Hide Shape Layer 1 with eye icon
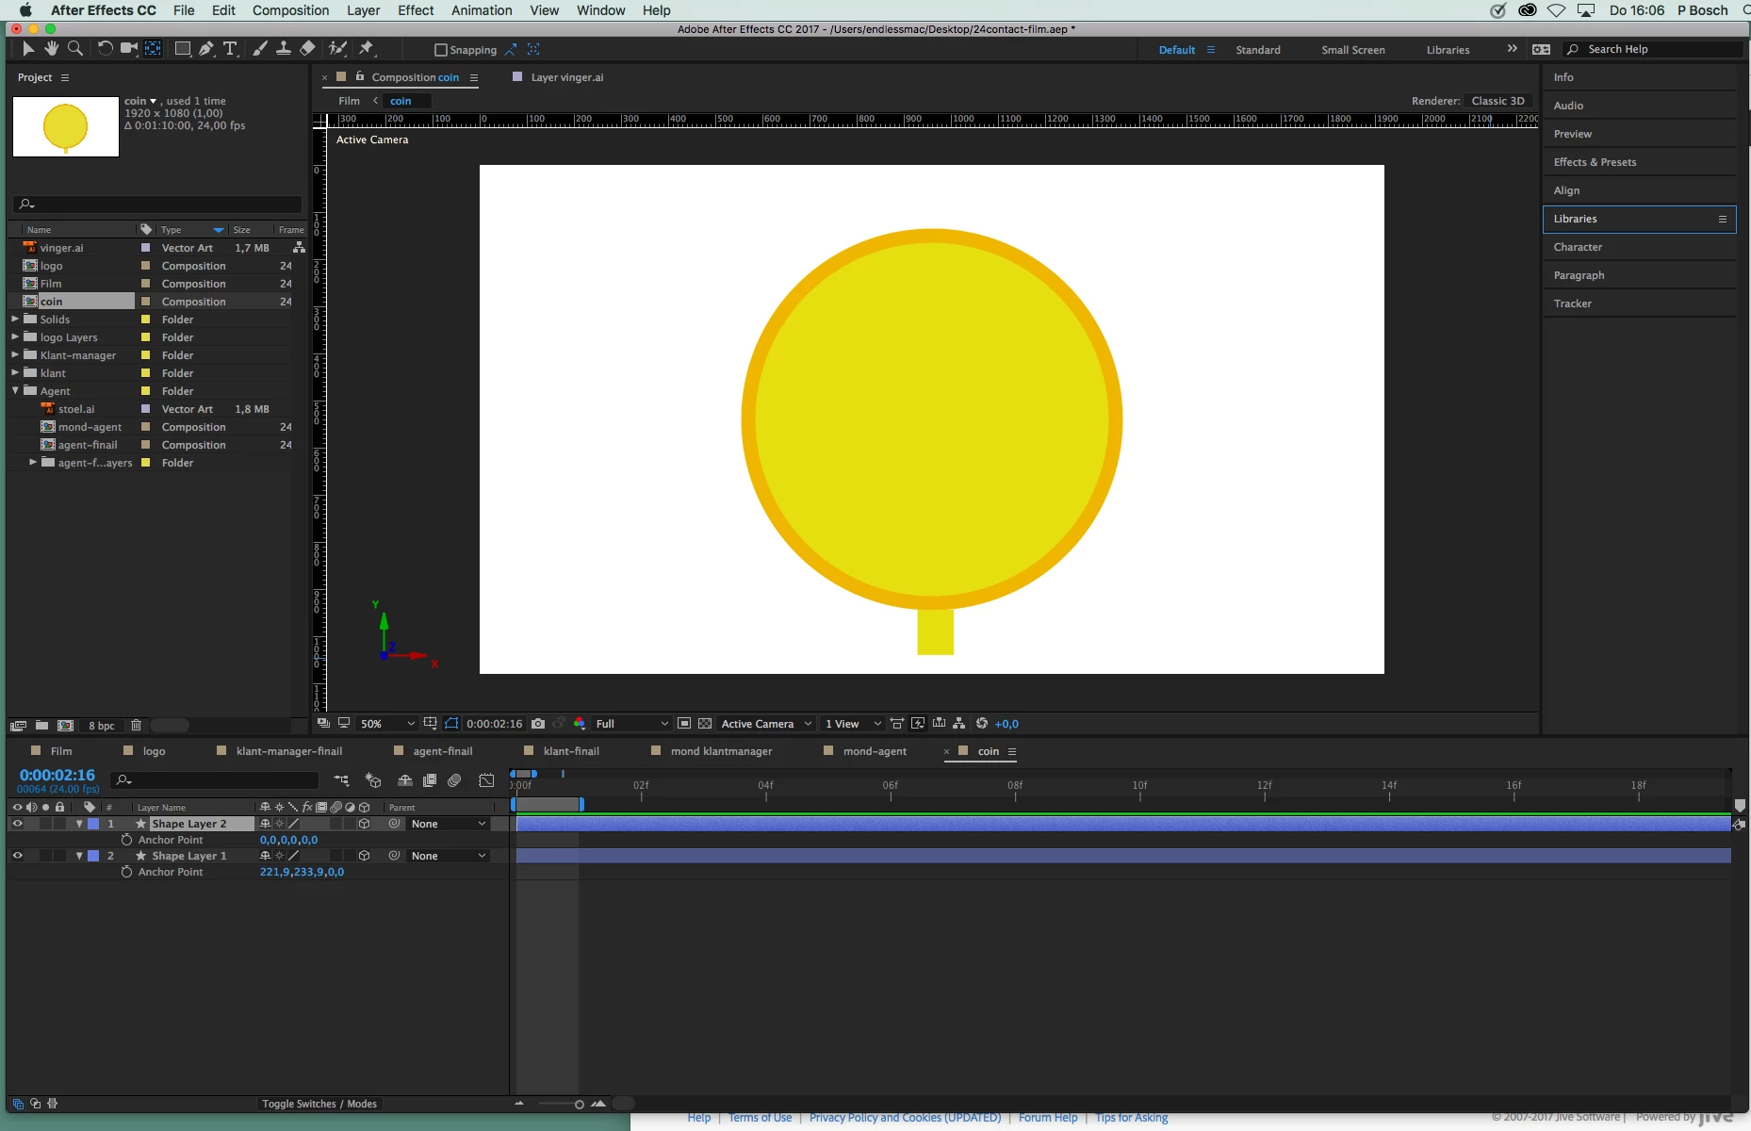Screen dimensions: 1751x1131 (17, 856)
